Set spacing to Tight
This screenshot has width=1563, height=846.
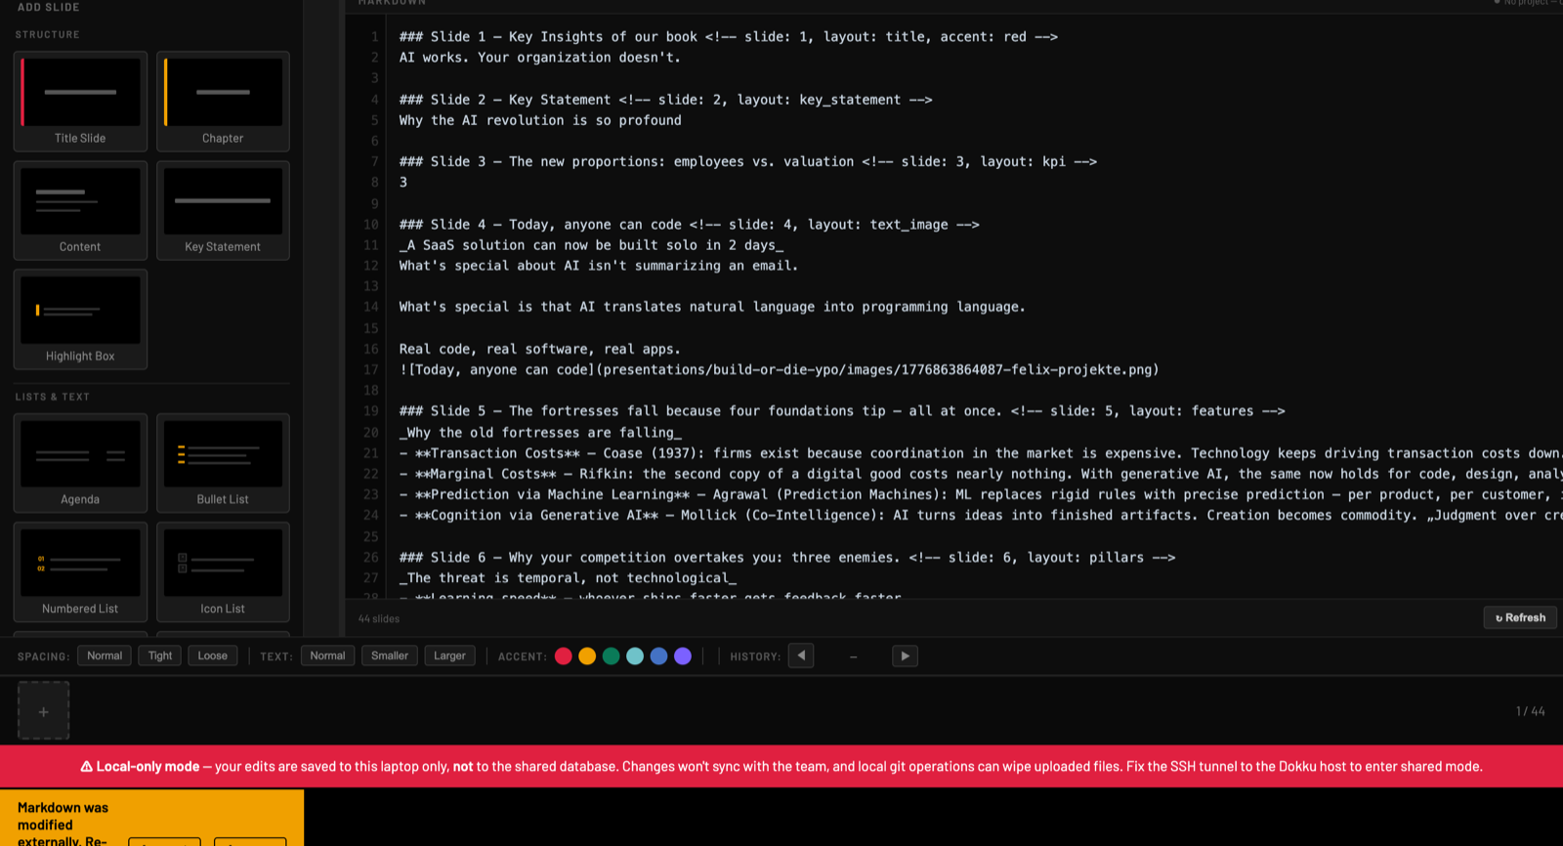160,656
